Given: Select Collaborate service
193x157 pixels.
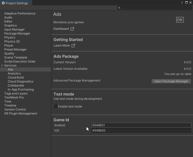Looking at the screenshot, I should (16, 85).
